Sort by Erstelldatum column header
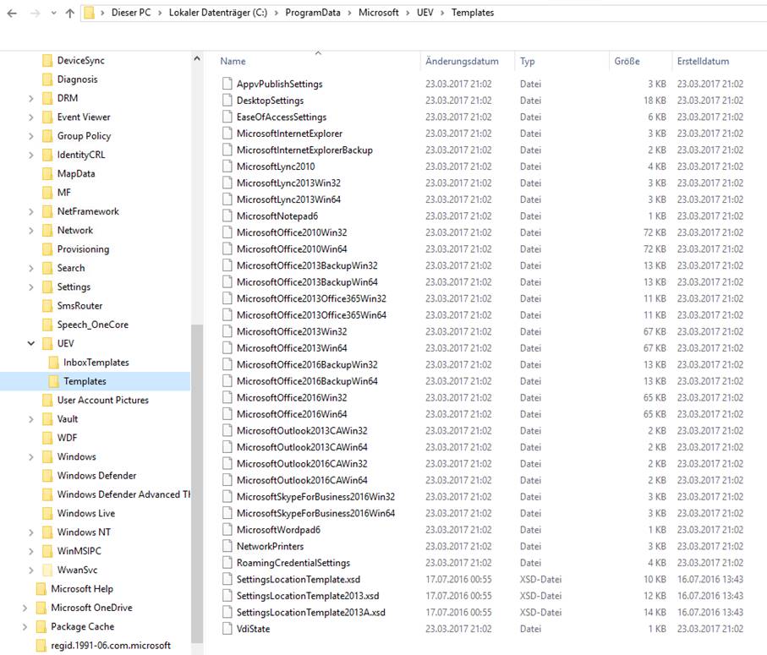This screenshot has width=767, height=655. point(703,61)
